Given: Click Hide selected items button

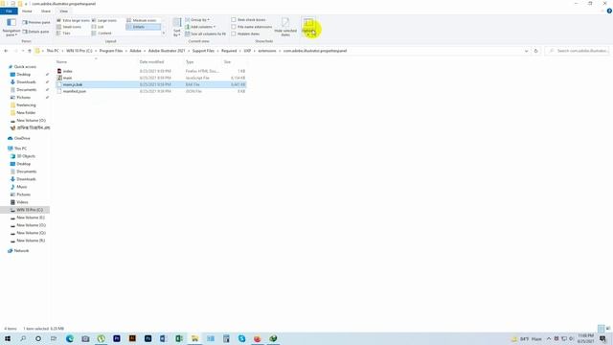Looking at the screenshot, I should (x=285, y=28).
